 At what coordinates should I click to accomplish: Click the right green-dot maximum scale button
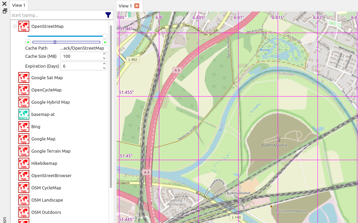tap(105, 42)
